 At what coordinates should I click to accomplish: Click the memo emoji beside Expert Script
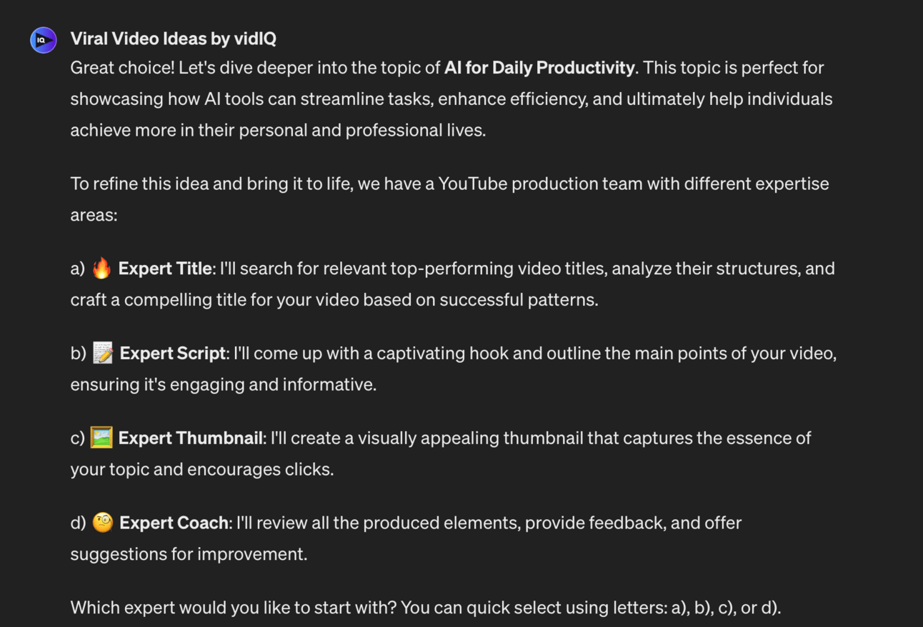coord(103,353)
